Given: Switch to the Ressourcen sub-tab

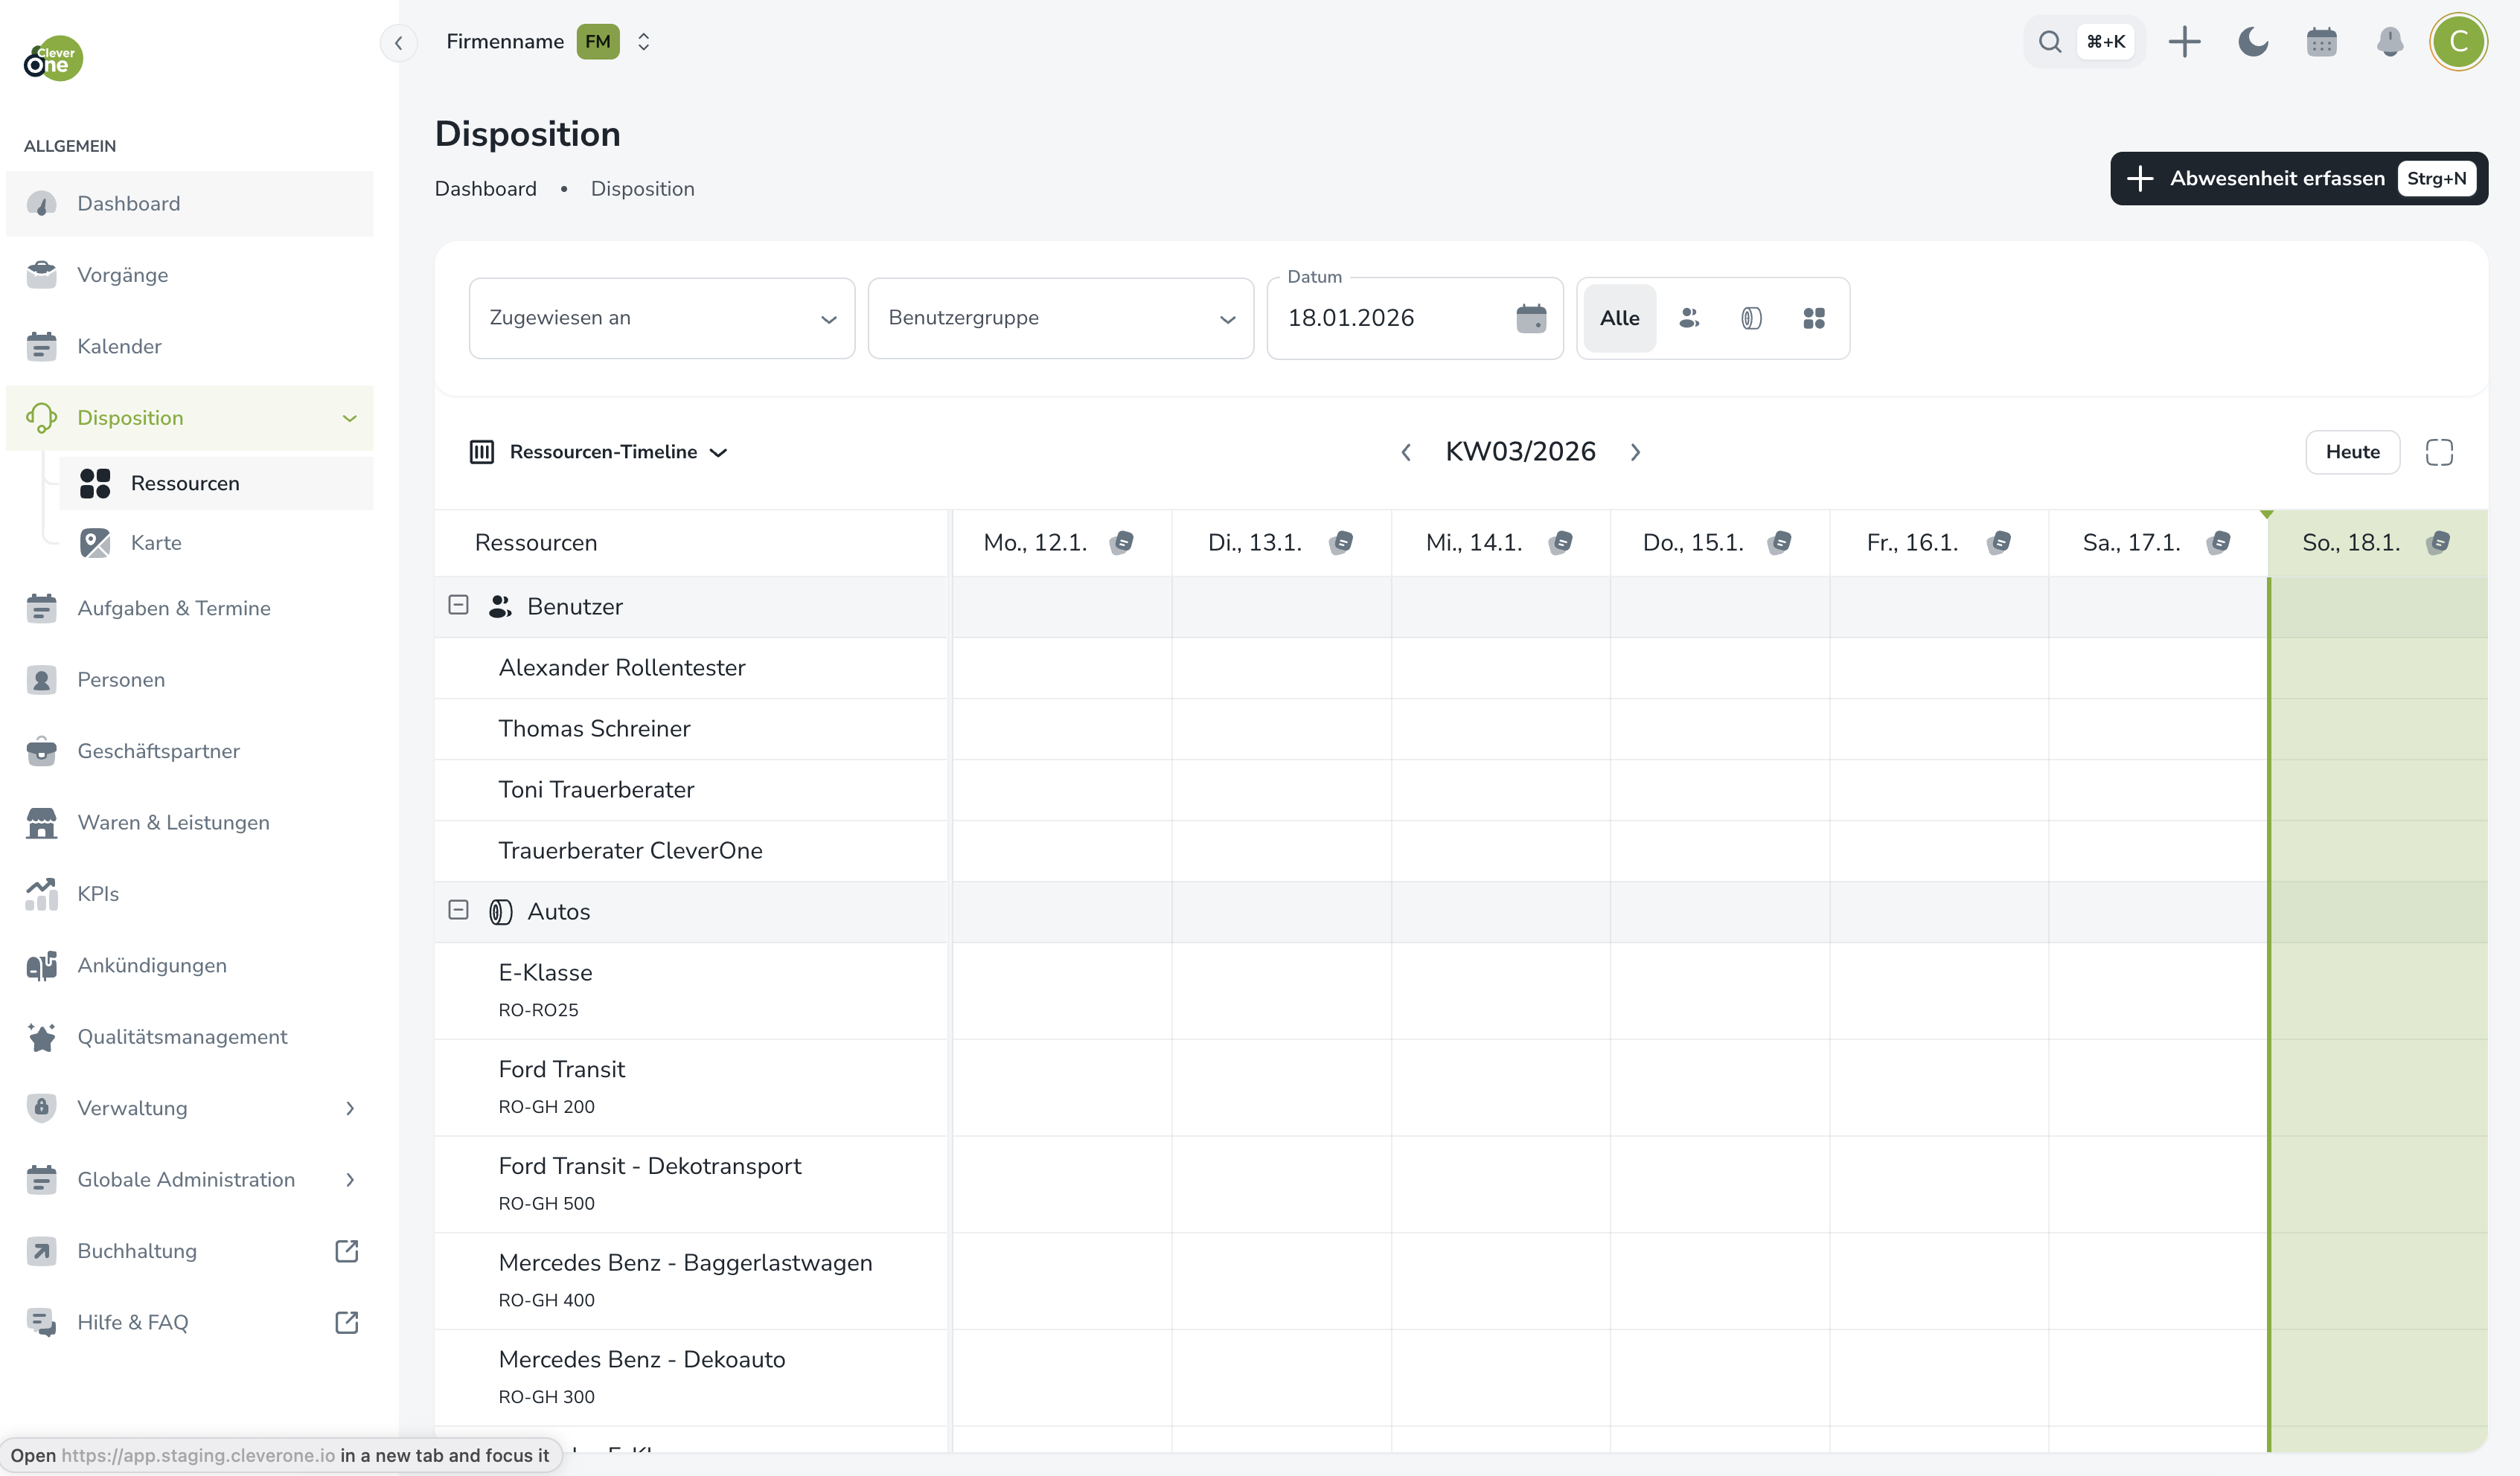Looking at the screenshot, I should pyautogui.click(x=185, y=483).
